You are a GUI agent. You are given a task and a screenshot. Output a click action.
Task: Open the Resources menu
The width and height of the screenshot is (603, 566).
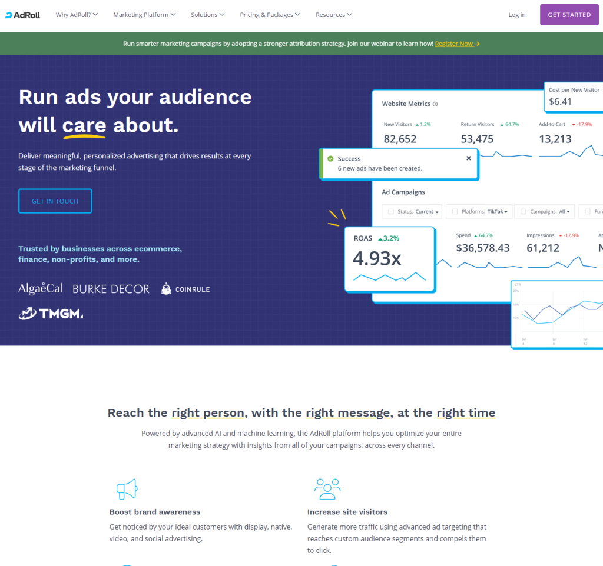pos(333,15)
